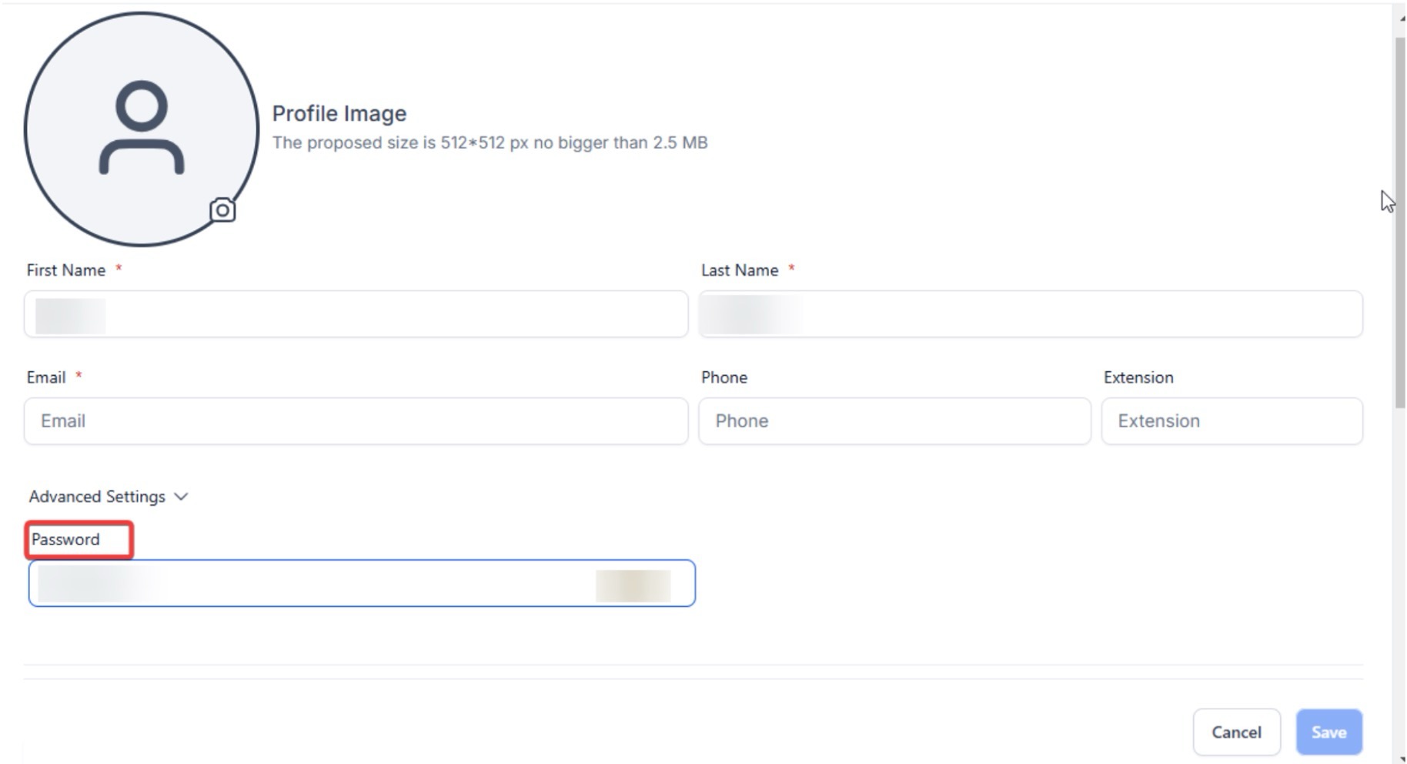Click the highlighted Password label

click(66, 540)
